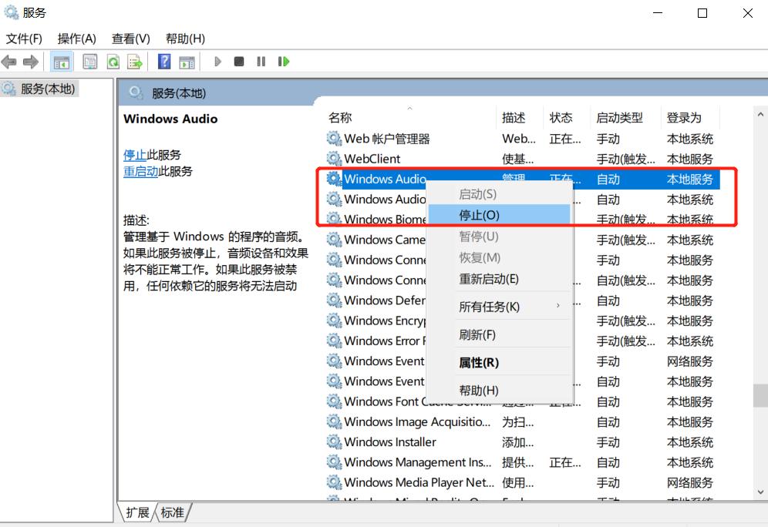768x527 pixels.
Task: Click the Forward arrow toolbar icon
Action: pos(30,62)
